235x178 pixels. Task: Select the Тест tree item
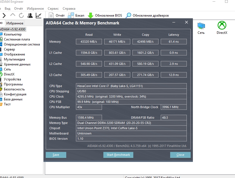[7, 104]
